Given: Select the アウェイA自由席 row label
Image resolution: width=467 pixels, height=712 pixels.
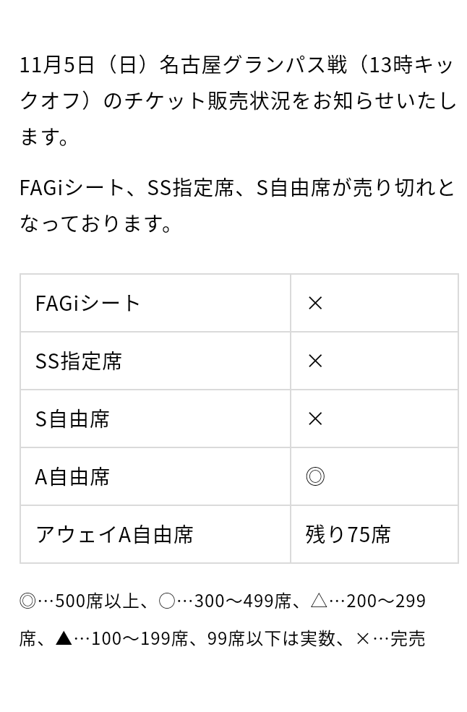Looking at the screenshot, I should pos(114,534).
